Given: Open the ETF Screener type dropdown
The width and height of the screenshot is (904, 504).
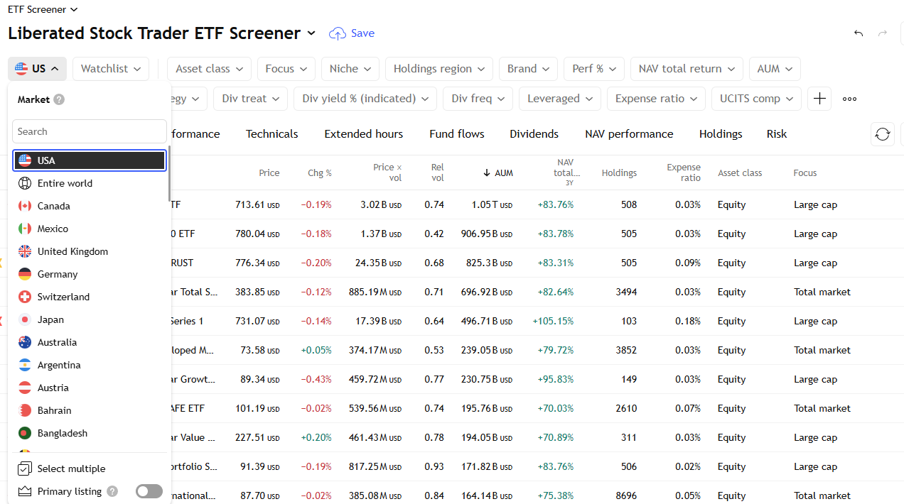Looking at the screenshot, I should click(43, 9).
